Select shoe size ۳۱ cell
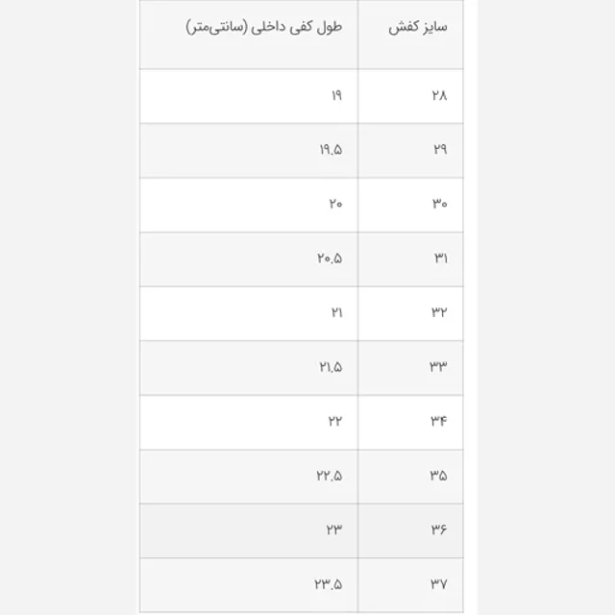 pos(410,259)
